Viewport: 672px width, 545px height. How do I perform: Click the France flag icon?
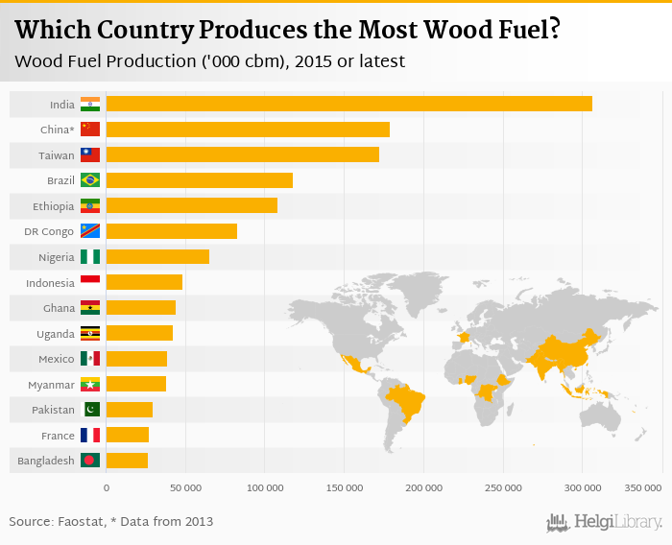click(x=90, y=436)
